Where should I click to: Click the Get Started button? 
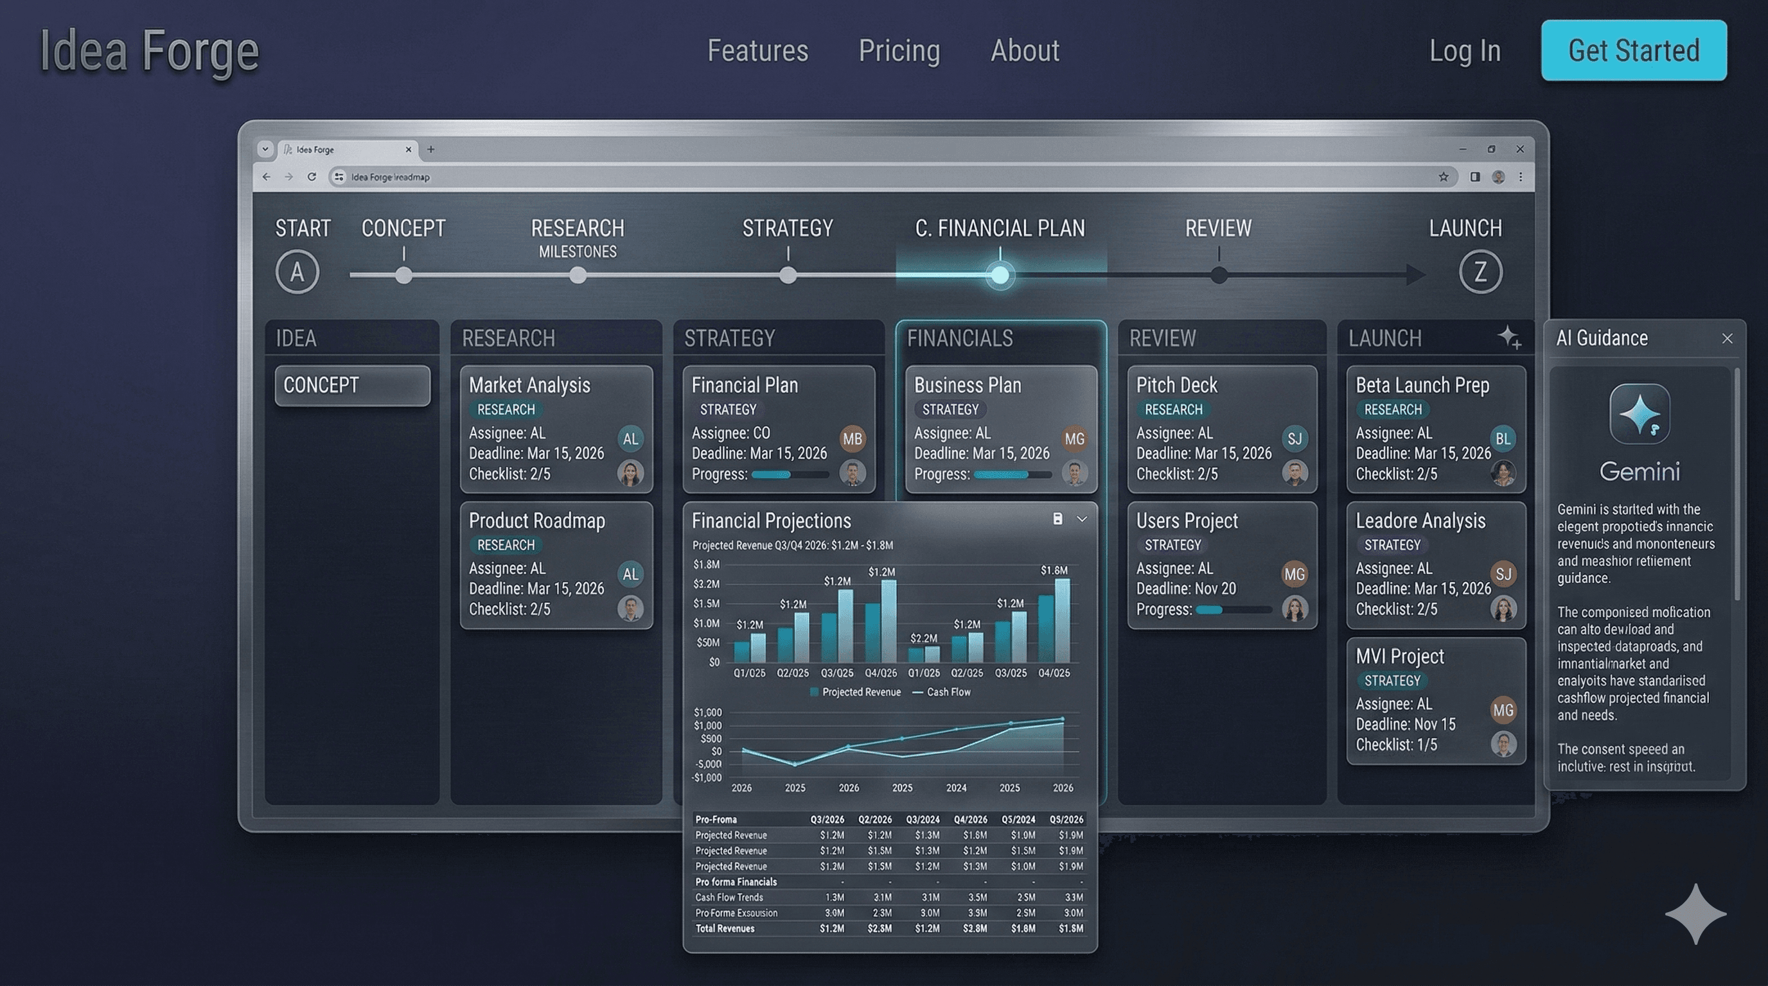1634,51
